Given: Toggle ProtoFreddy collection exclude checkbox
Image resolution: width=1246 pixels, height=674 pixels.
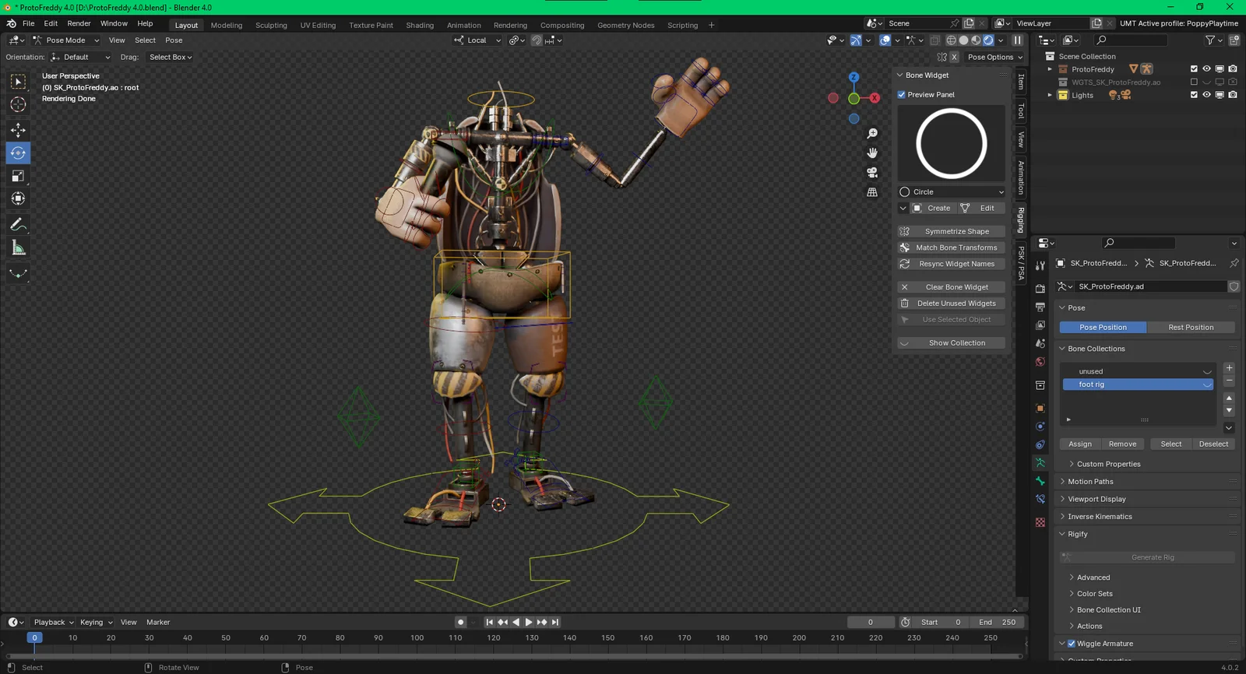Looking at the screenshot, I should [1194, 69].
